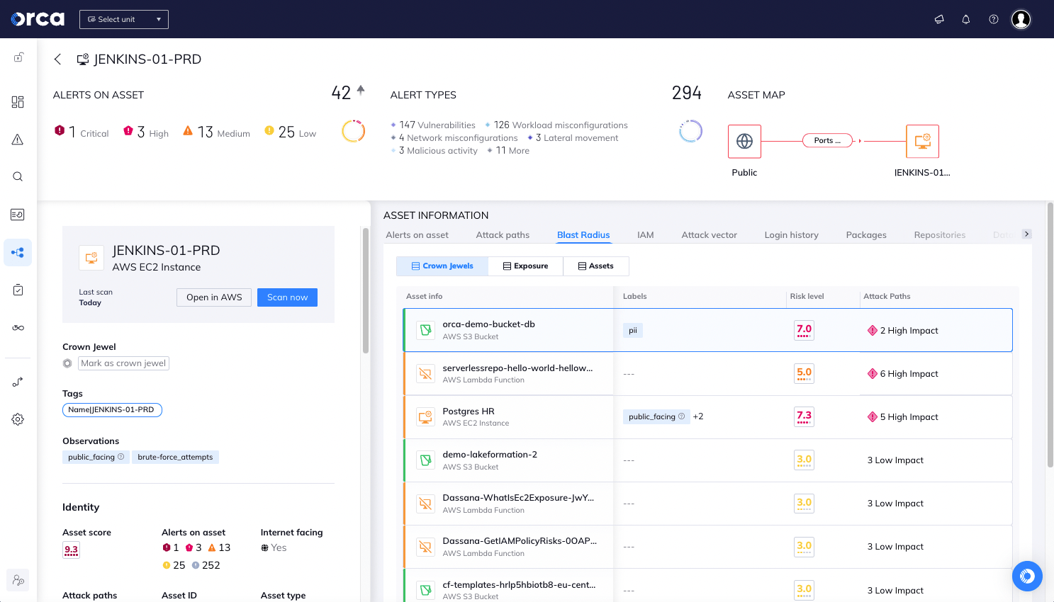Image resolution: width=1054 pixels, height=602 pixels.
Task: Open the user profile avatar
Action: click(1021, 19)
